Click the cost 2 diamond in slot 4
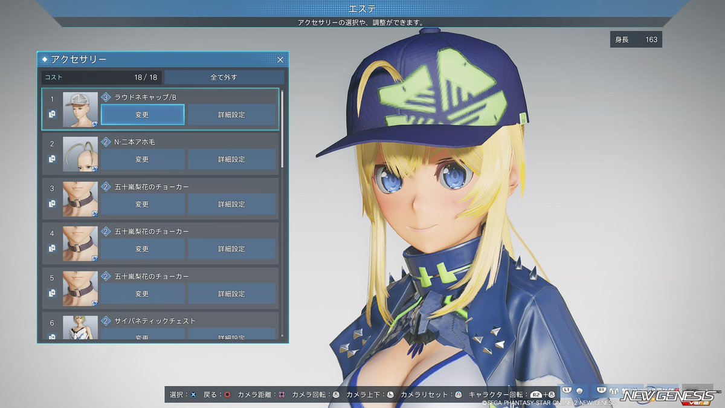Viewport: 725px width, 408px height. 106,232
